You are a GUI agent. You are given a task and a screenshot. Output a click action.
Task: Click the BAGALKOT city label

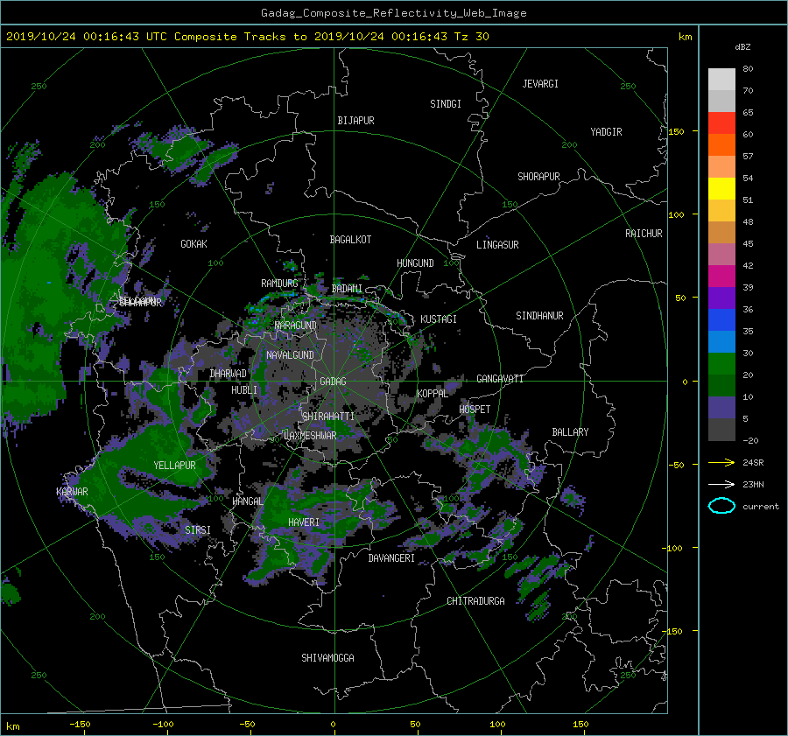click(x=350, y=240)
